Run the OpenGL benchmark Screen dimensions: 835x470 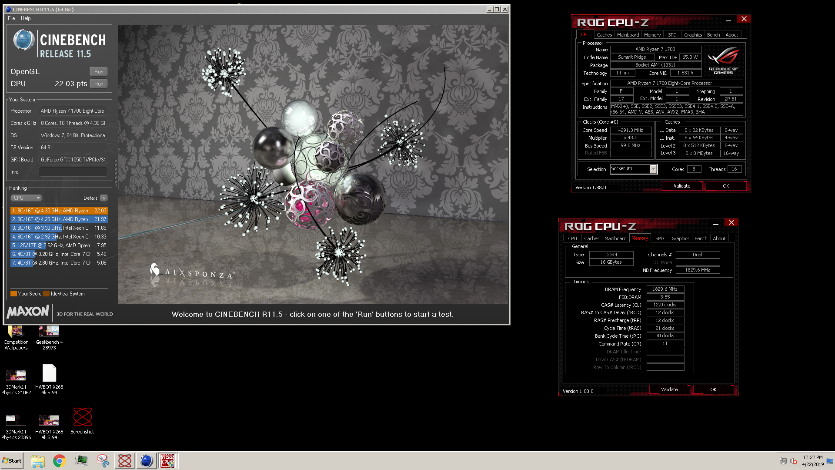[99, 72]
